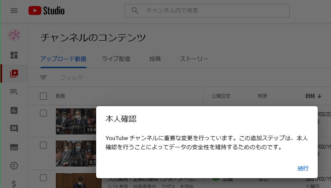Image resolution: width=331 pixels, height=188 pixels.
Task: Open the 34-minute video thumbnail
Action: coord(76,121)
